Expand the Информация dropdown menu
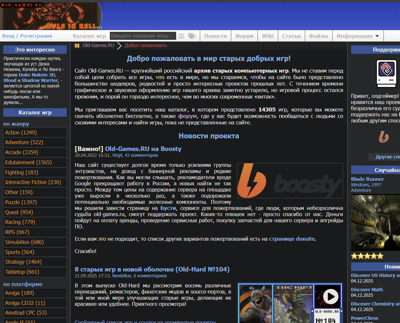 358,36
